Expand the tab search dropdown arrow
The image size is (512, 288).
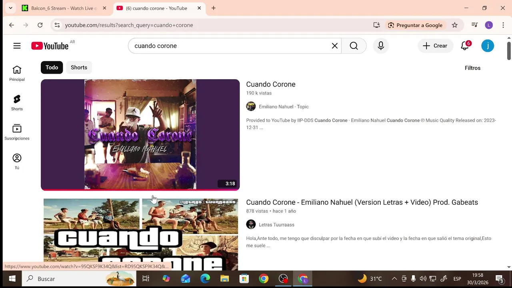coord(10,8)
